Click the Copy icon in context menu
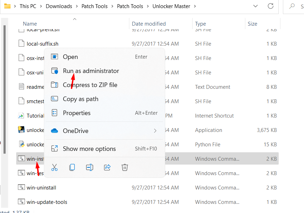Image resolution: width=304 pixels, height=213 pixels. 72,167
